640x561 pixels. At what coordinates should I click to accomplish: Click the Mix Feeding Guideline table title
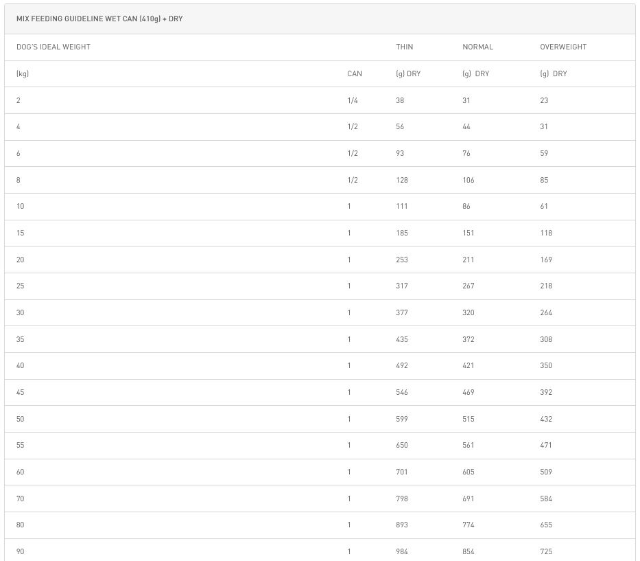(99, 19)
